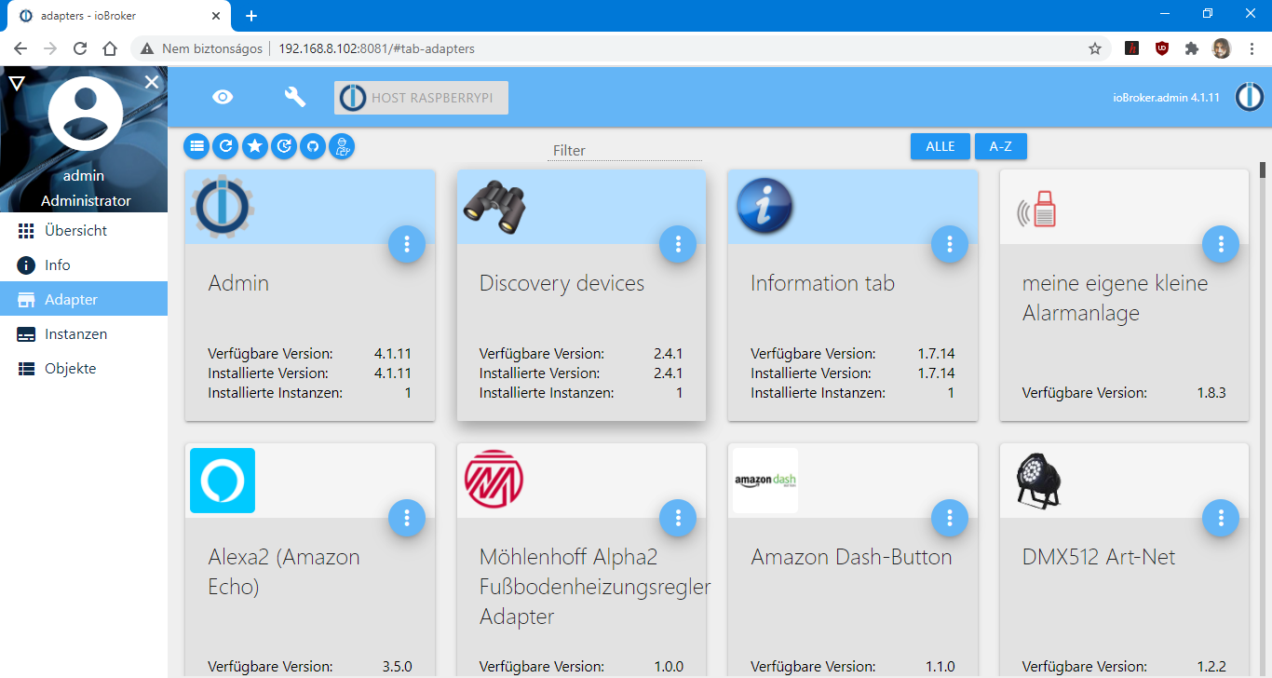Switch to the Instanzen section

coord(81,333)
